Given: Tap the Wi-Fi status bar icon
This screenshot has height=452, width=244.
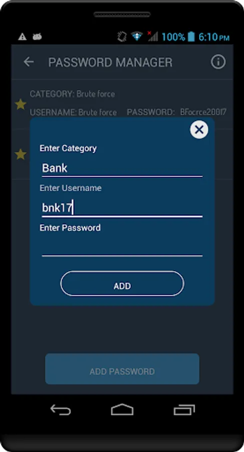Looking at the screenshot, I should tap(137, 37).
